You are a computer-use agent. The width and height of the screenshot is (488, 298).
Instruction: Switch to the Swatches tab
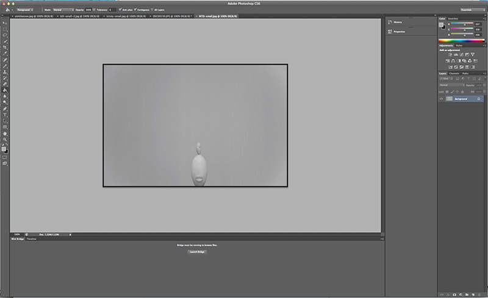point(453,18)
